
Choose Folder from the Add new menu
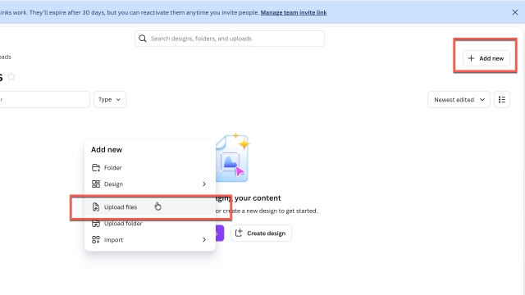coord(149,167)
